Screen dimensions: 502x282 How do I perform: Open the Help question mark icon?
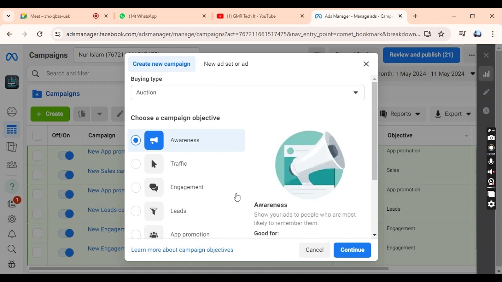click(12, 187)
